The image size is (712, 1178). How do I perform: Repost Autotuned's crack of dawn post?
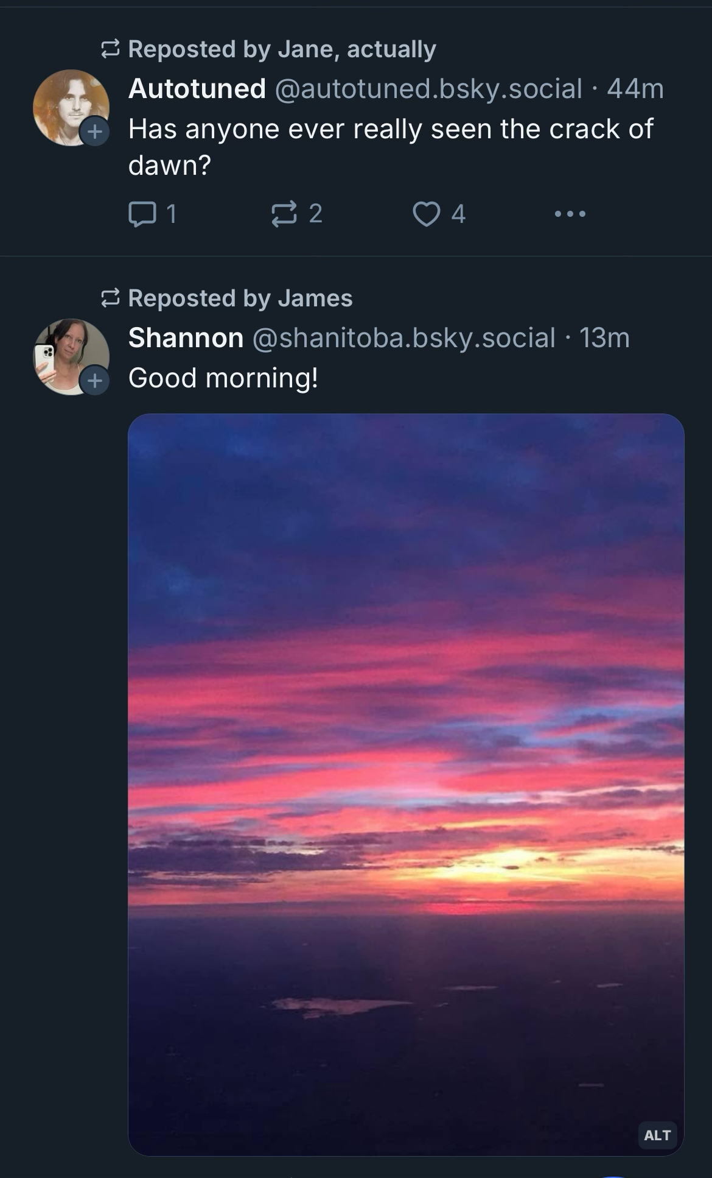(x=284, y=214)
